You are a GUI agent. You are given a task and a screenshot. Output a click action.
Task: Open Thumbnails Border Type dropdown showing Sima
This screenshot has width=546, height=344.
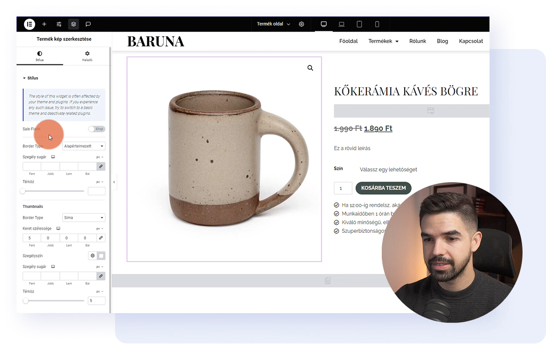84,218
